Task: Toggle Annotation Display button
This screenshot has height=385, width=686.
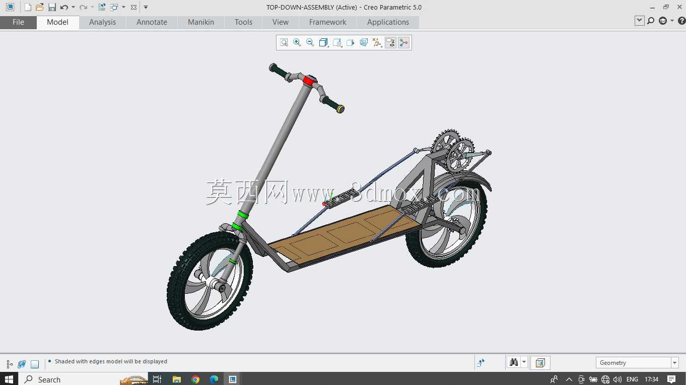Action: coord(390,43)
